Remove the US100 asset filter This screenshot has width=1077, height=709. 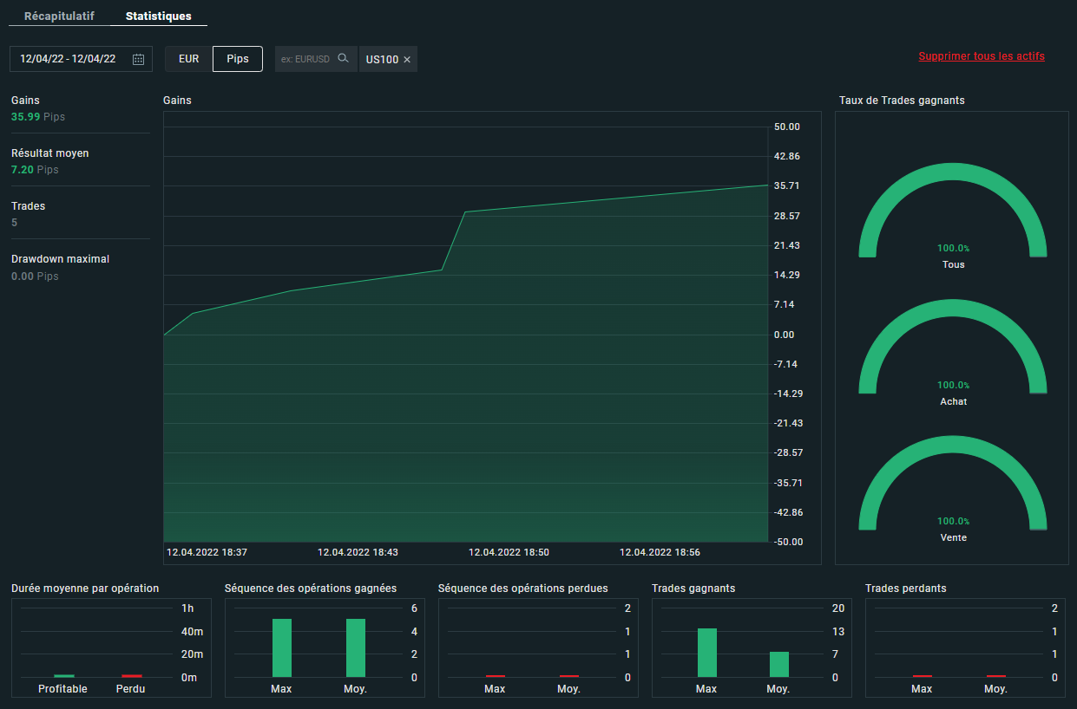[407, 60]
